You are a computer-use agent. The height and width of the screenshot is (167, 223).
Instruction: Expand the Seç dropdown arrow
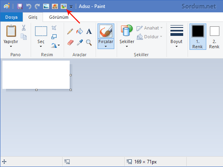41,47
